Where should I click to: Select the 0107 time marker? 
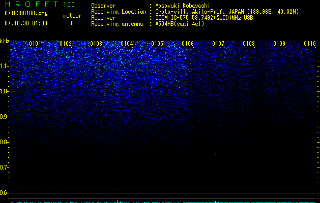click(218, 44)
